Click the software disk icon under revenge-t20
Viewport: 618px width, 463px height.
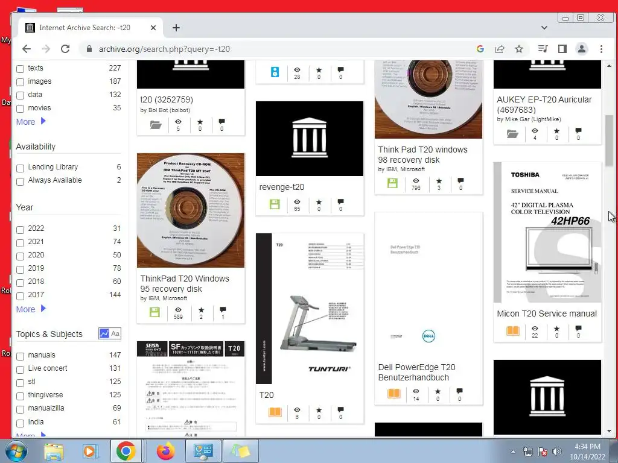(275, 204)
